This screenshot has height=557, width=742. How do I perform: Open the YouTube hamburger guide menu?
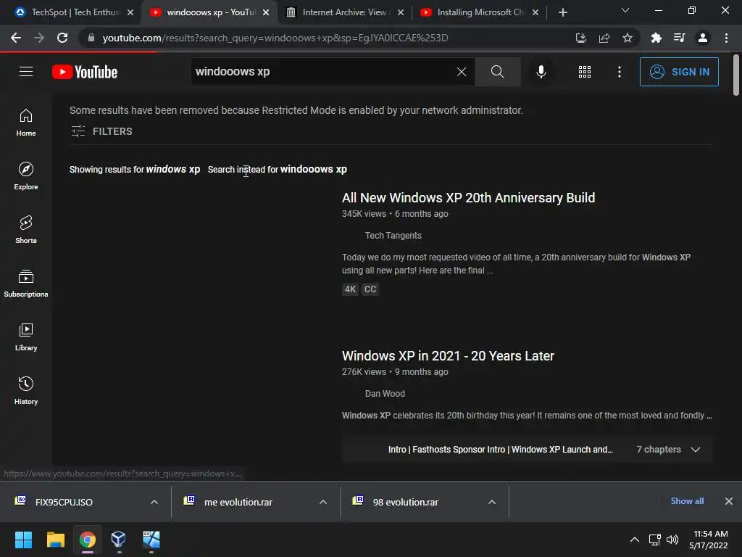[x=26, y=72]
